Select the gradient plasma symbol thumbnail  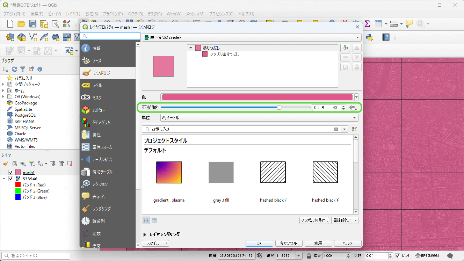pyautogui.click(x=169, y=172)
